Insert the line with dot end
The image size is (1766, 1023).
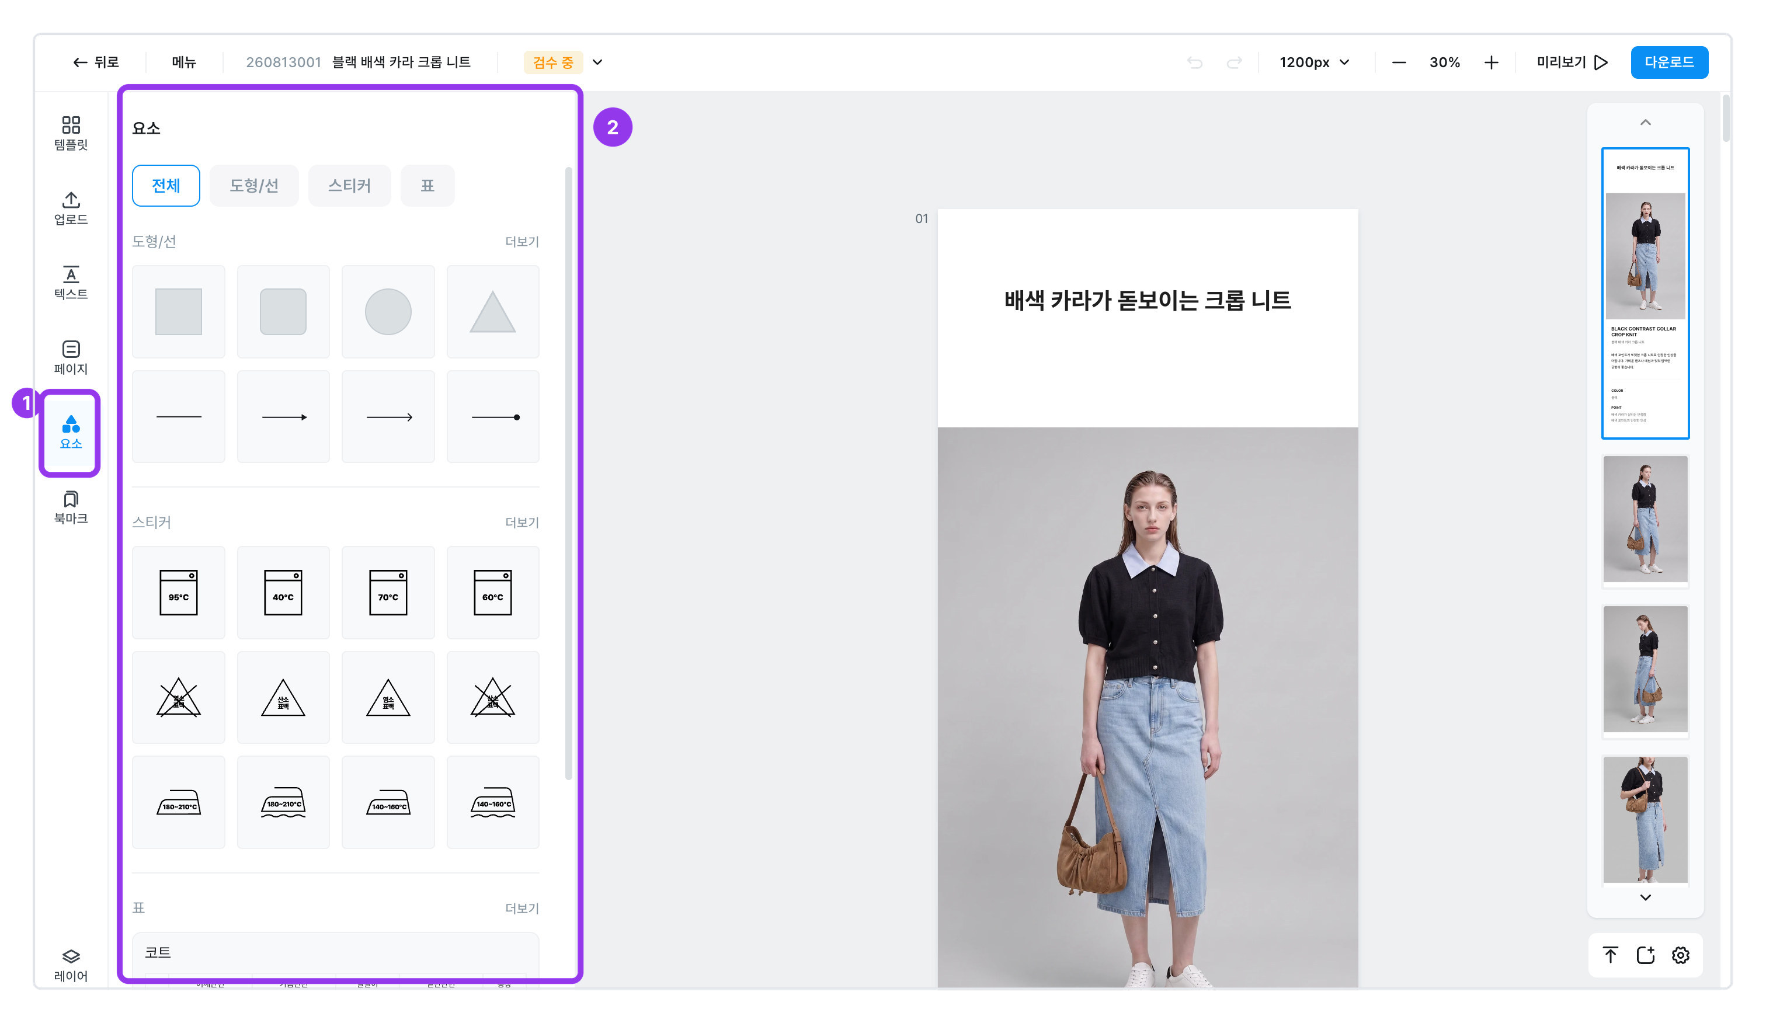493,417
